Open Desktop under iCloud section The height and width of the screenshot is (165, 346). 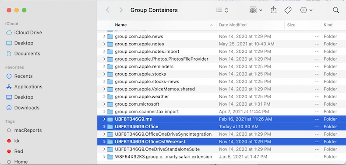(20, 43)
